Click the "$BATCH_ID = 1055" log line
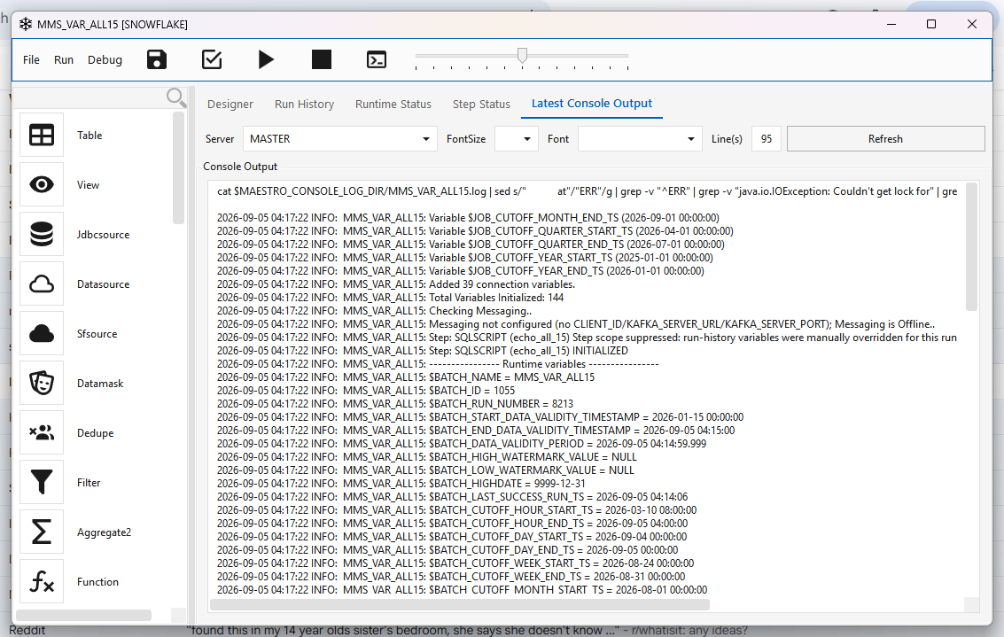This screenshot has width=1004, height=637. (366, 391)
